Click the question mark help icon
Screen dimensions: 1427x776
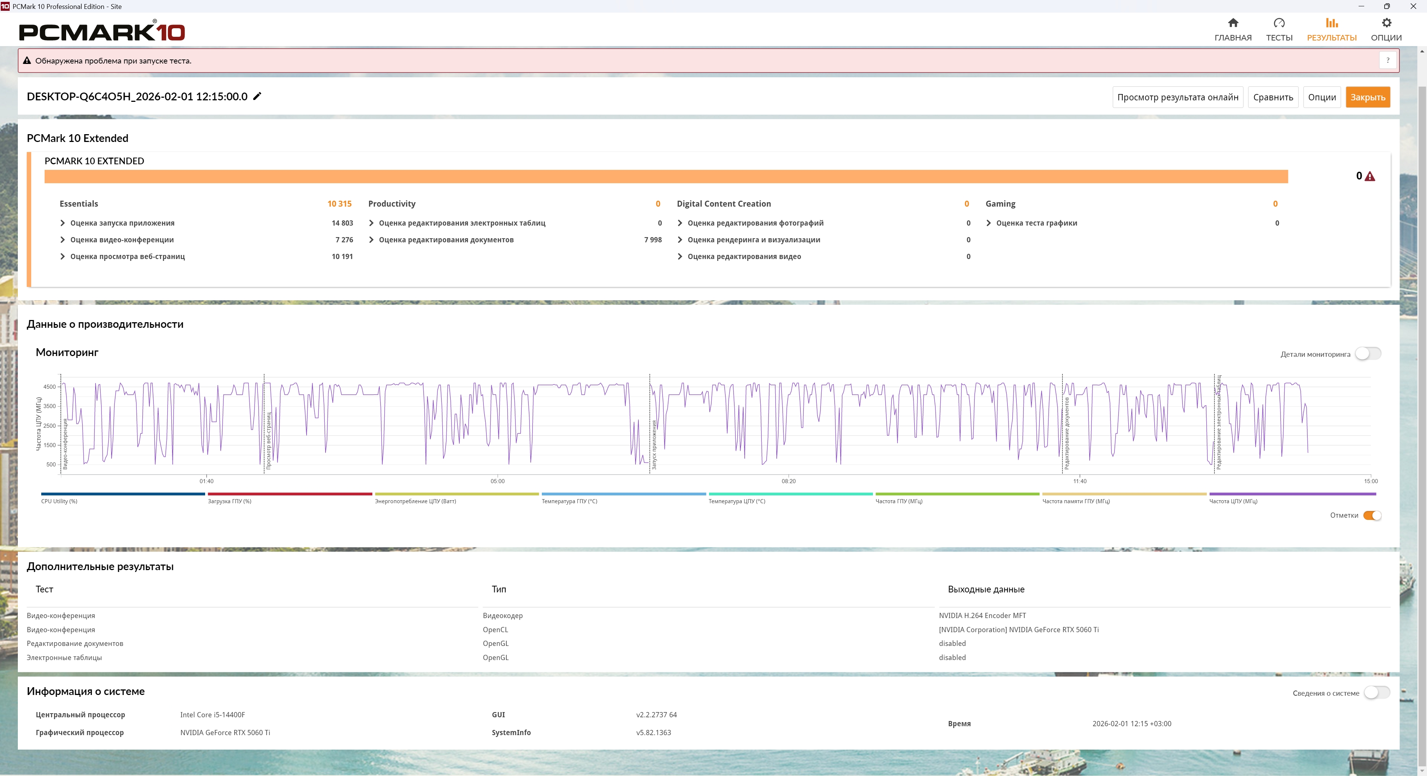point(1387,61)
